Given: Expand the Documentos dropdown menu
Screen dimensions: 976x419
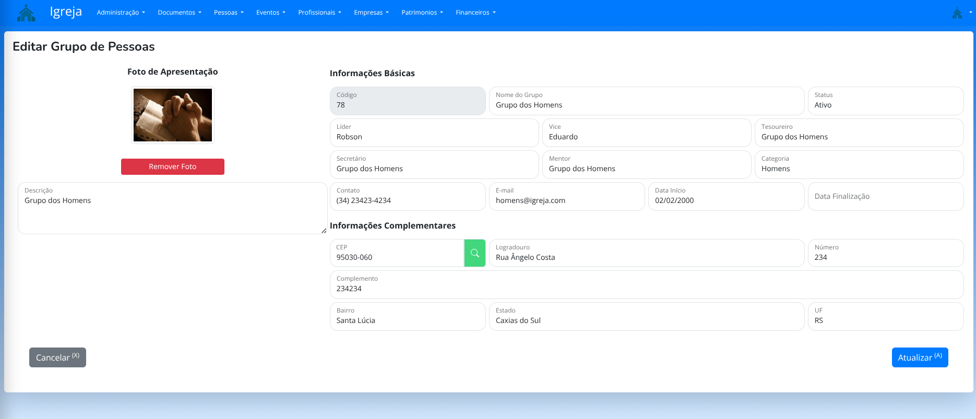Looking at the screenshot, I should (179, 13).
